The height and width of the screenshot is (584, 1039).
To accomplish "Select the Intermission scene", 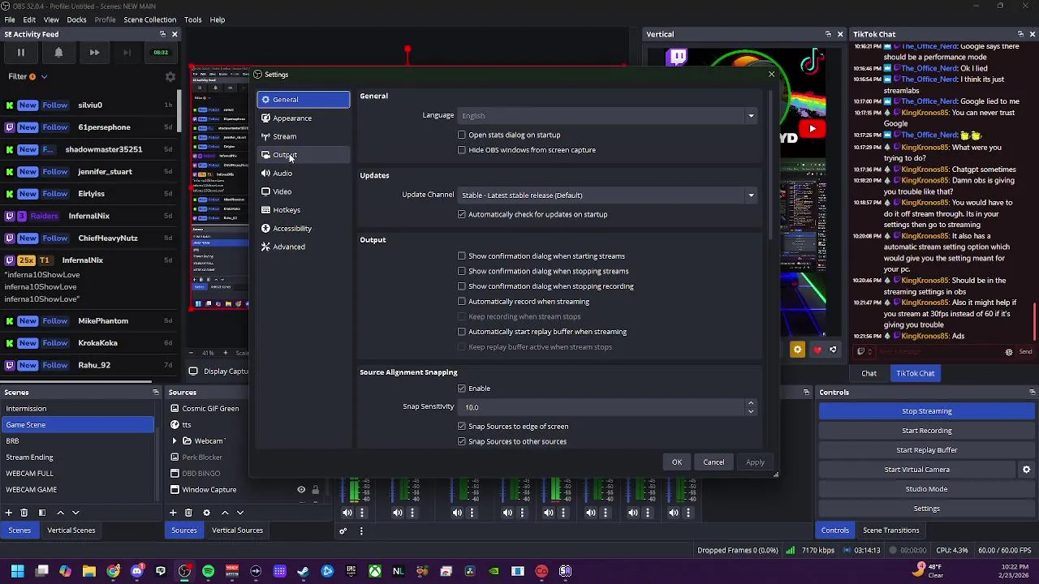I will [x=77, y=409].
